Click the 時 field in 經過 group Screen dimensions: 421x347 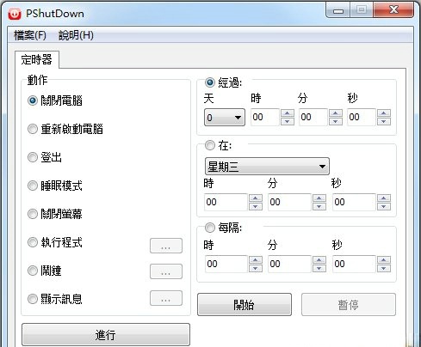point(265,117)
